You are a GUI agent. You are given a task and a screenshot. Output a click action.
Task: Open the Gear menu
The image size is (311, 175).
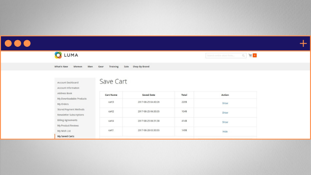point(101,66)
